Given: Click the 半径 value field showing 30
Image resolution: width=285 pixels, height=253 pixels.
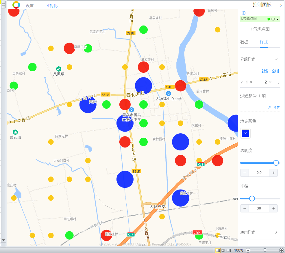Looking at the screenshot, I should coord(259,208).
